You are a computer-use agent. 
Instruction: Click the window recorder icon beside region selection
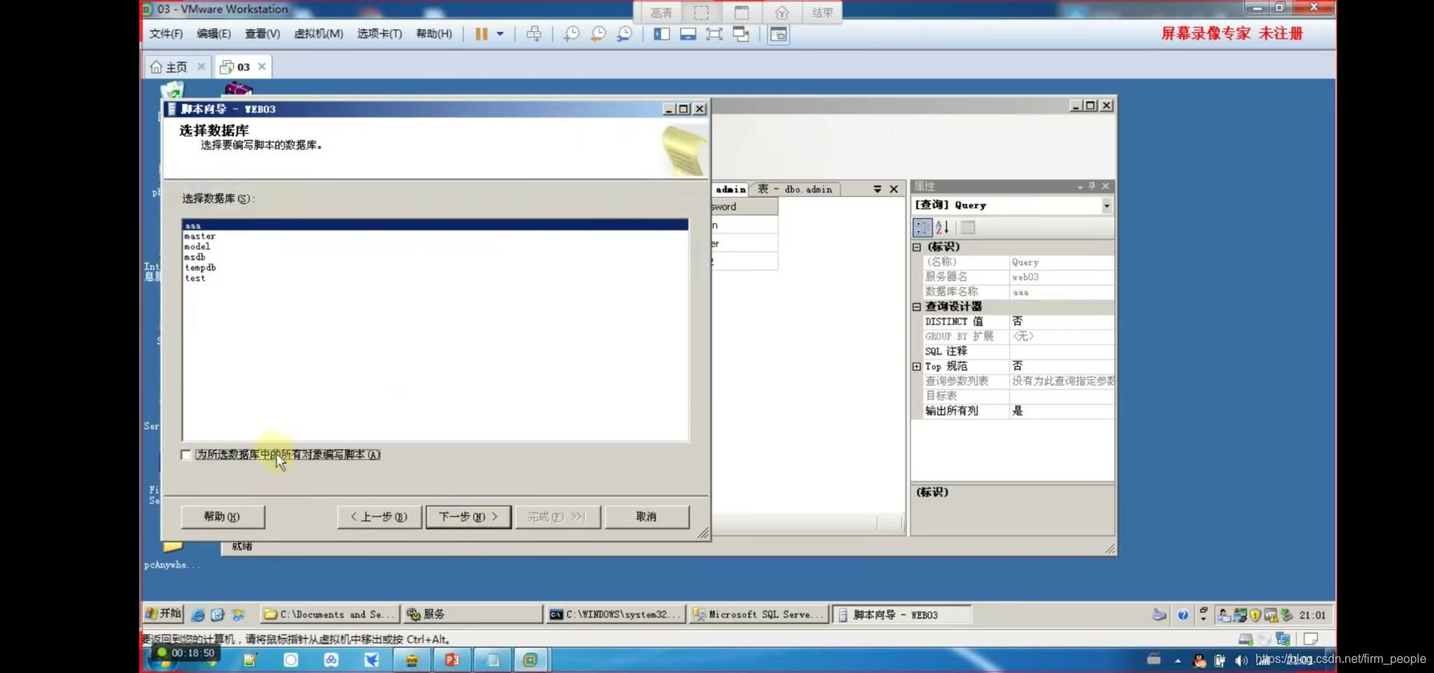742,13
